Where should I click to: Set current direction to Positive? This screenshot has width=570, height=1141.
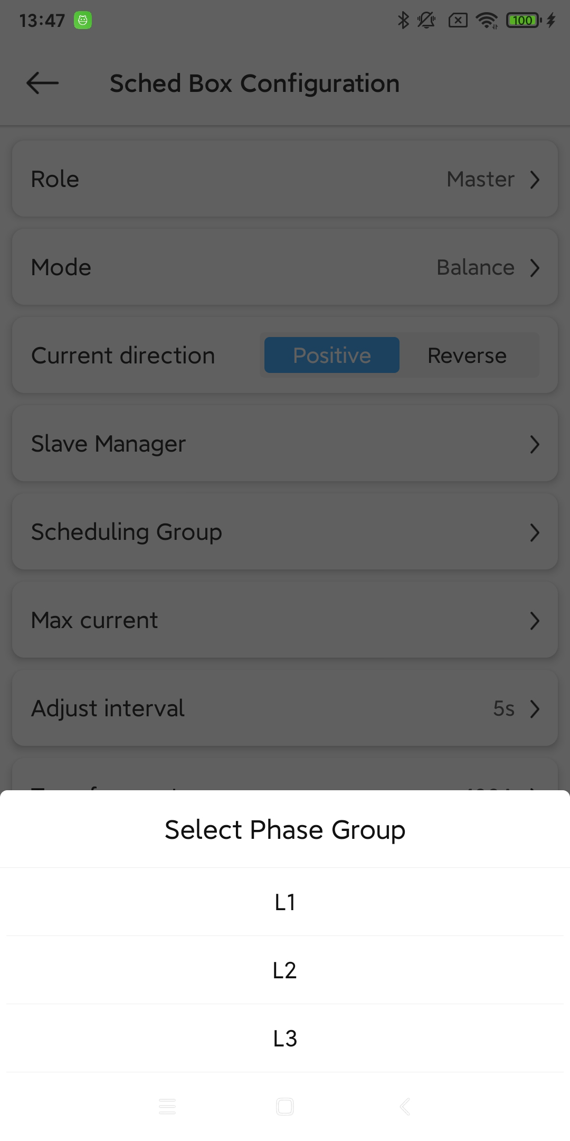pyautogui.click(x=331, y=356)
